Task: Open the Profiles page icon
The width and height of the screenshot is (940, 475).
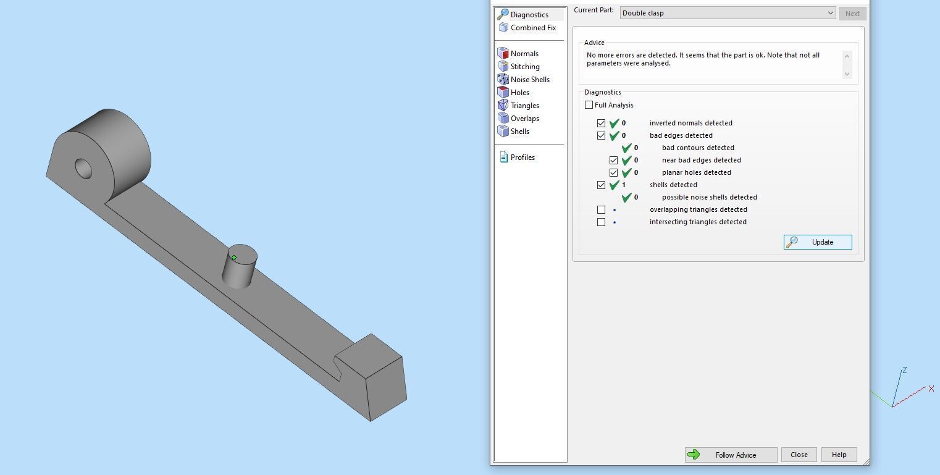Action: pos(503,158)
